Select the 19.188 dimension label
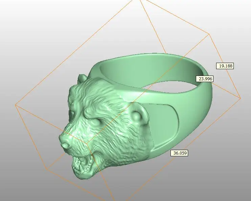The width and height of the screenshot is (251, 201). [225, 66]
